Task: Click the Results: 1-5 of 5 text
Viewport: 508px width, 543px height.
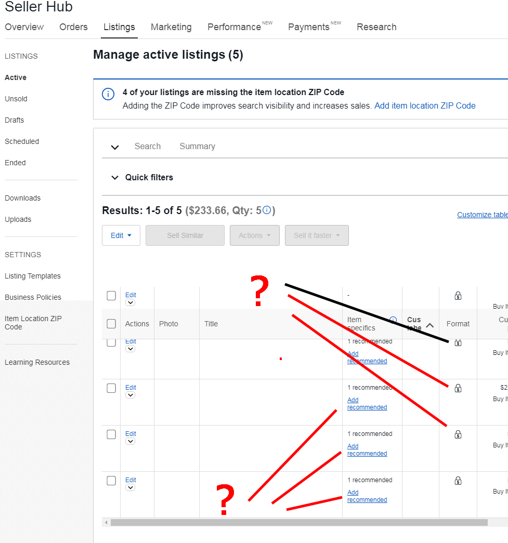Action: coord(142,210)
